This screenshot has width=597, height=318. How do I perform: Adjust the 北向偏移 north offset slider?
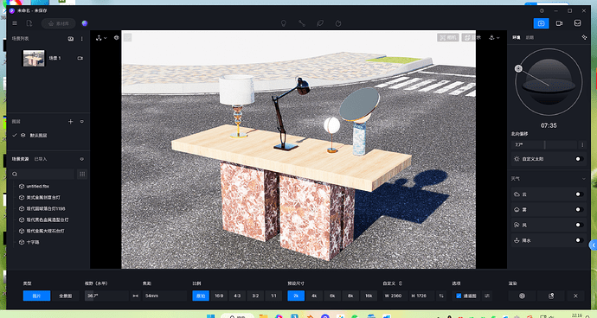(543, 144)
